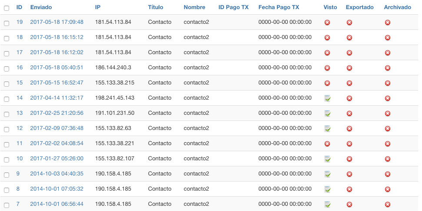Tick the checkbox for submission 13

(x=7, y=114)
